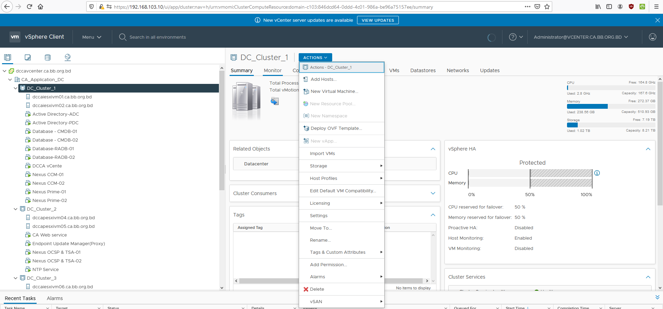Reload the page with browser refresh icon

point(29,7)
